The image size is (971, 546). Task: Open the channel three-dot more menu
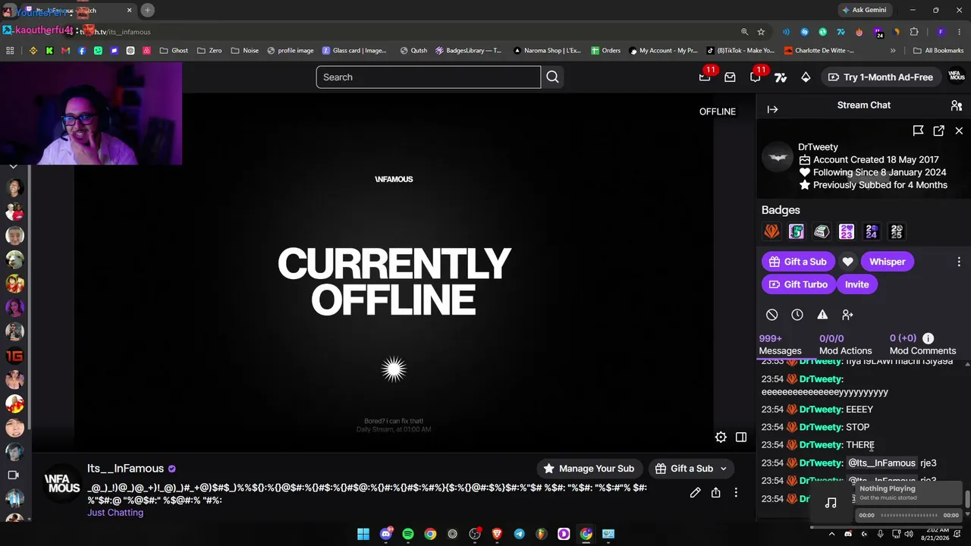click(x=736, y=493)
